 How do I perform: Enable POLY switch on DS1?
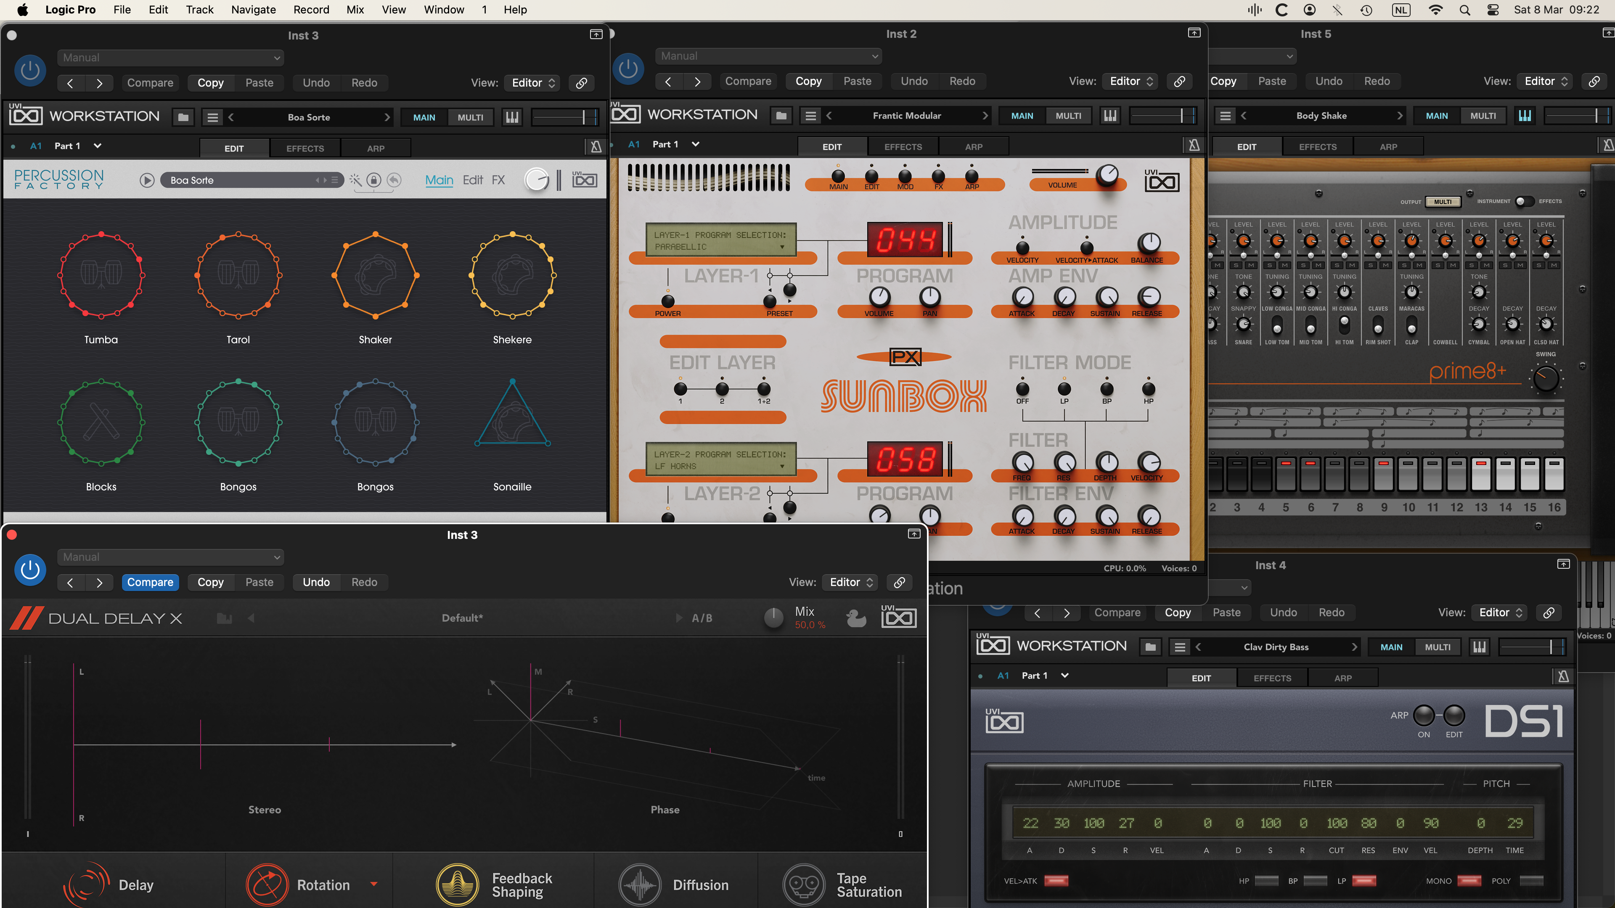pos(1532,881)
